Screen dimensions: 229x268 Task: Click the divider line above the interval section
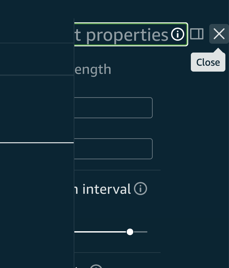pos(117,170)
